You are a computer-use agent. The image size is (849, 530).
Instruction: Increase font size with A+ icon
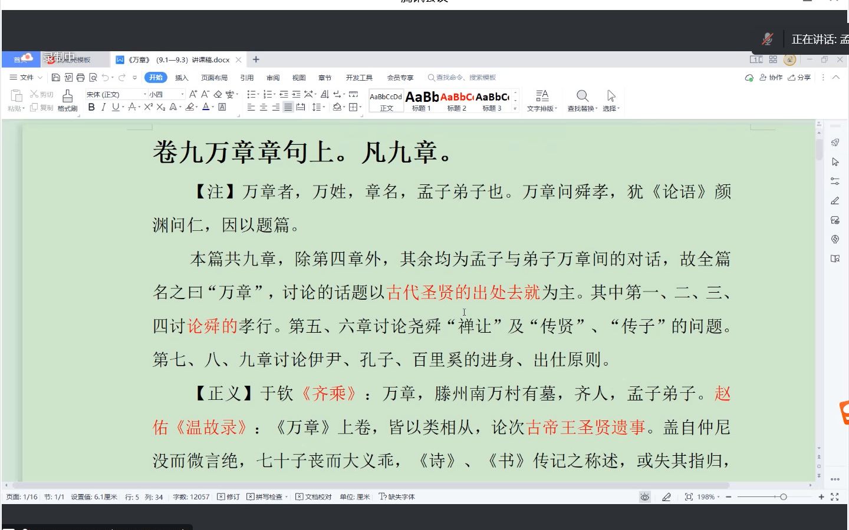tap(193, 94)
